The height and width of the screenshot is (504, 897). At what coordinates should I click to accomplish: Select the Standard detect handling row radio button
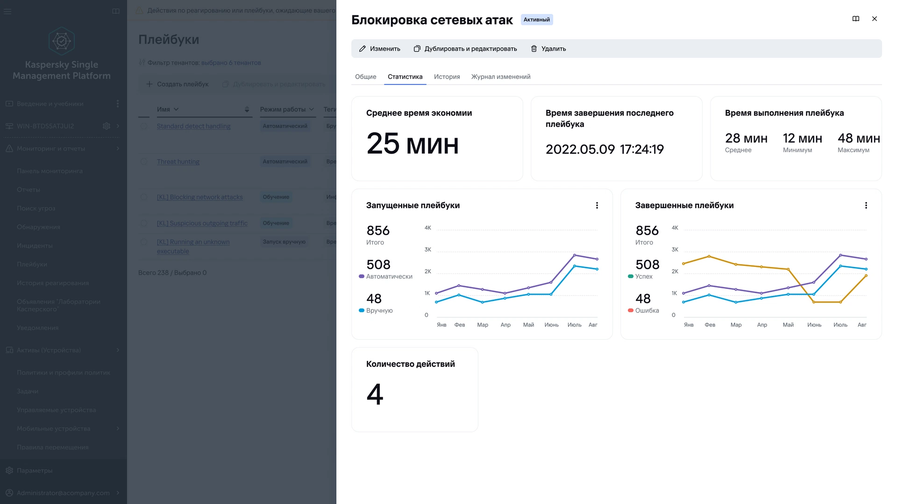click(x=144, y=126)
